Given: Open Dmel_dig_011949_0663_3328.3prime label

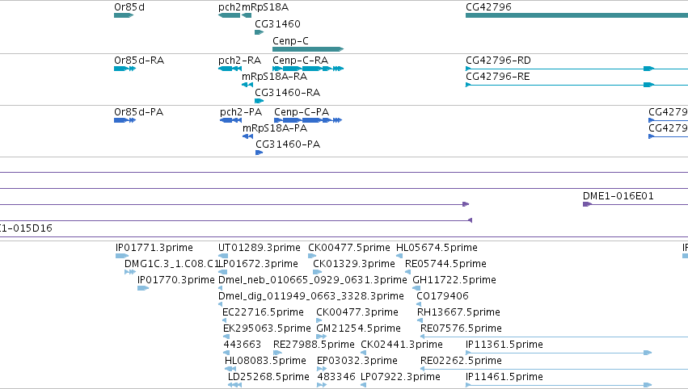Looking at the screenshot, I should pos(311,296).
